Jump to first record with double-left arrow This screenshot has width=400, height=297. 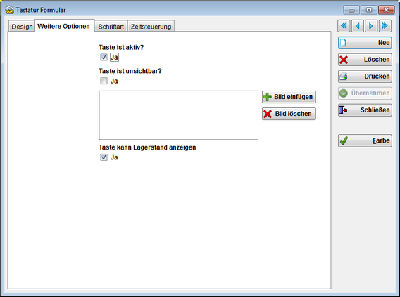344,26
